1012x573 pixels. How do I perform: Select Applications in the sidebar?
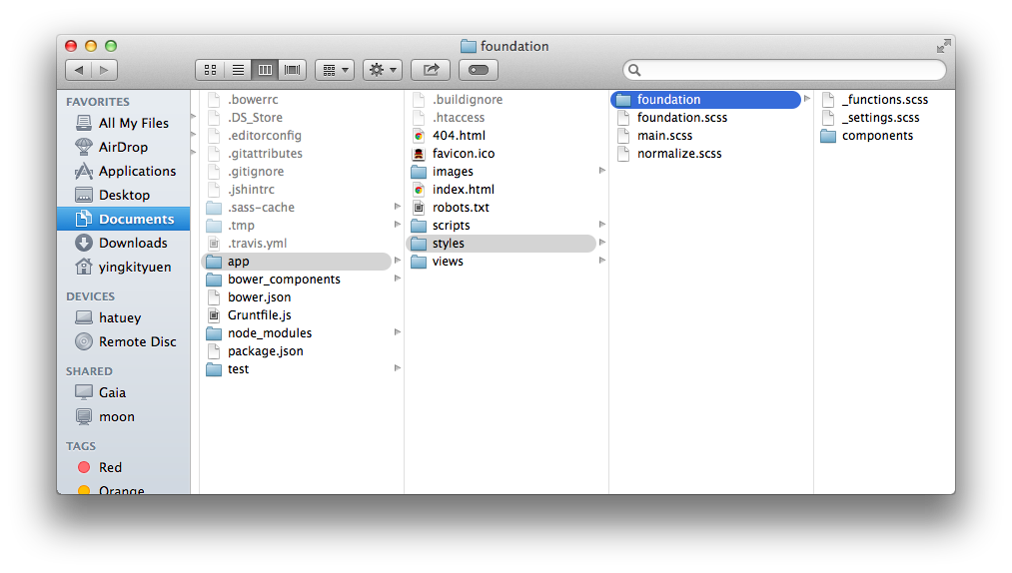[x=137, y=171]
